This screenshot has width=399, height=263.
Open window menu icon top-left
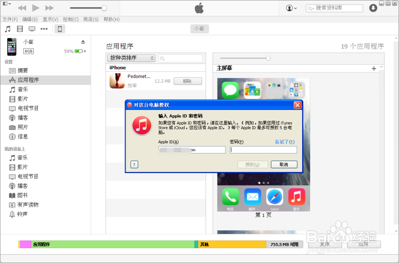coord(6,4)
